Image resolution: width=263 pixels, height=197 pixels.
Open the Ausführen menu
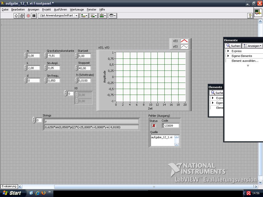coord(60,9)
